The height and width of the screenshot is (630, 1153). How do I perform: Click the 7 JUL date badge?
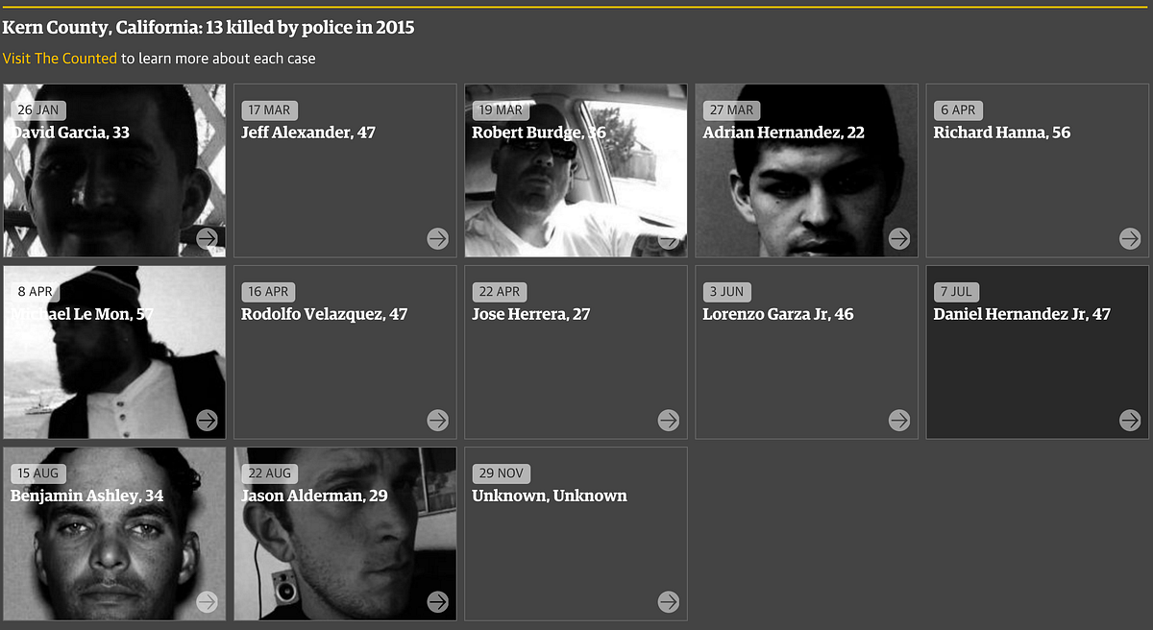[x=958, y=291]
